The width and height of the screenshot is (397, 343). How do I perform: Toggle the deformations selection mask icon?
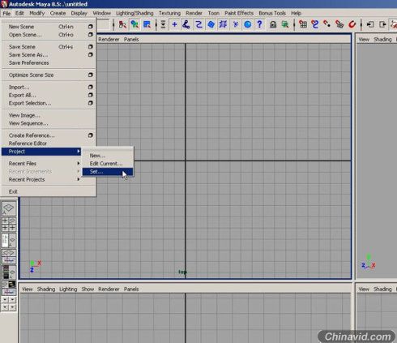223,24
